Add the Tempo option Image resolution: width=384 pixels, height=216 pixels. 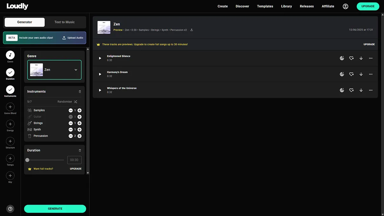(10, 158)
